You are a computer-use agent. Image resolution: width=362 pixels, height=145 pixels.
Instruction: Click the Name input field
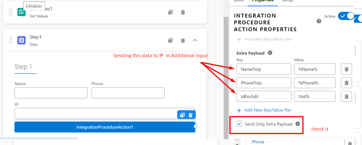[51, 93]
